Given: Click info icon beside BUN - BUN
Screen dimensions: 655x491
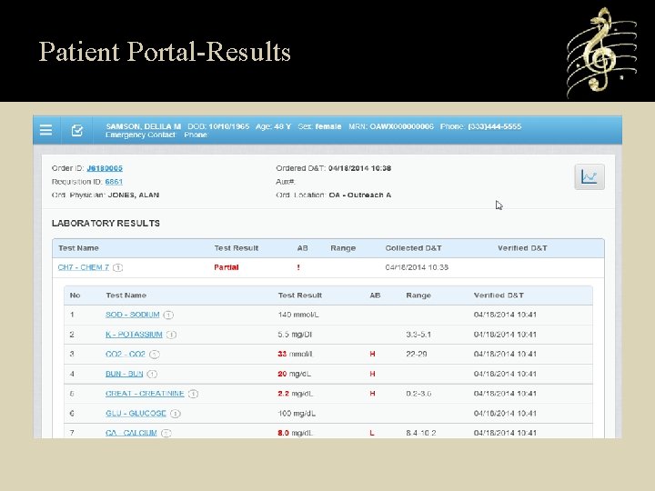Looking at the screenshot, I should coord(152,374).
